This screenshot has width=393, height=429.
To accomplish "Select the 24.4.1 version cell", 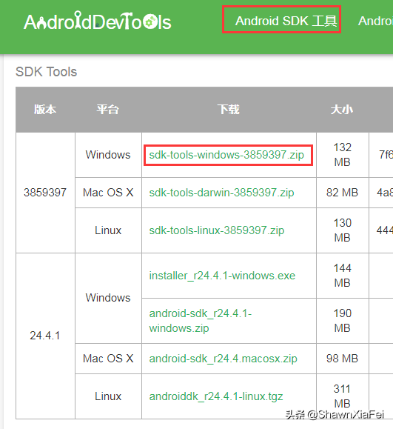I will (x=45, y=336).
